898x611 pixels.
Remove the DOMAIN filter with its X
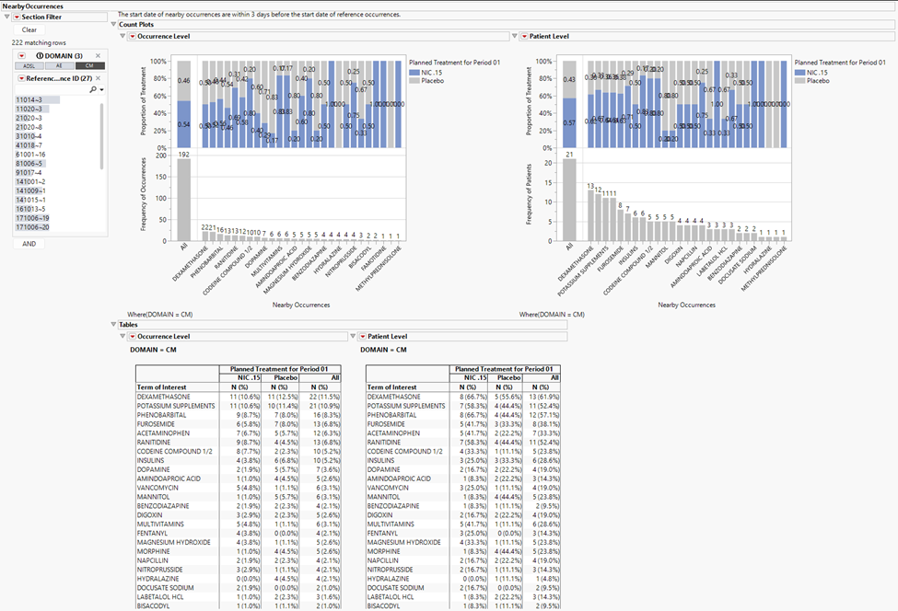coord(98,55)
